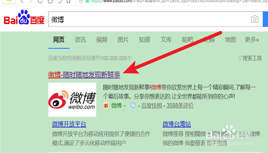Viewport: 268px width, 153px height.
Task: Click the green lock icon in address bar
Action: click(x=87, y=1)
